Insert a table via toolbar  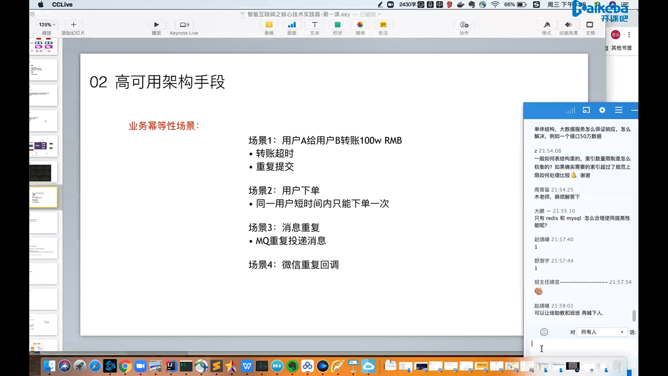click(269, 25)
